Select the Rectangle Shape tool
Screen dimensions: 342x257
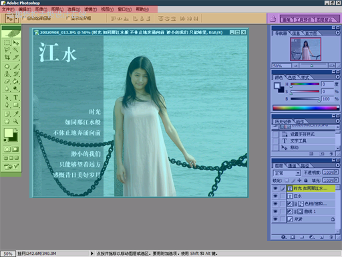click(x=15, y=105)
